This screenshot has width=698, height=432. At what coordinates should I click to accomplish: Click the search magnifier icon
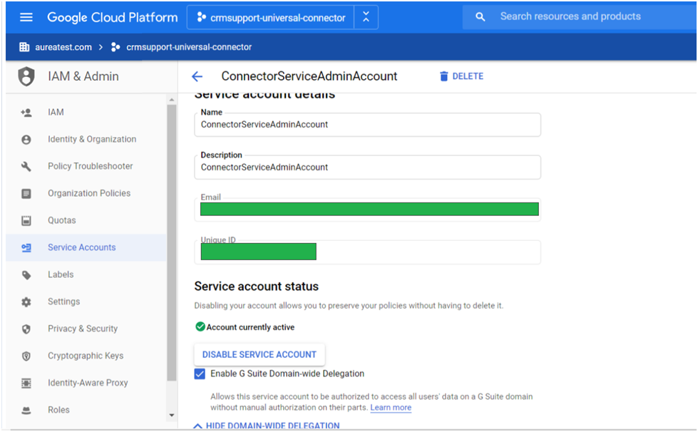(480, 17)
